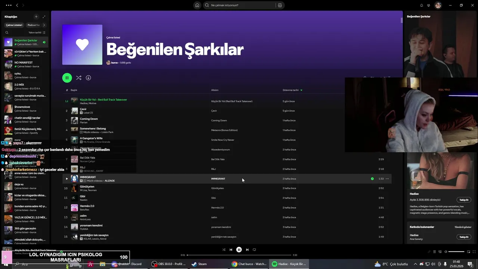Open the deja vu playlist

click(x=25, y=186)
